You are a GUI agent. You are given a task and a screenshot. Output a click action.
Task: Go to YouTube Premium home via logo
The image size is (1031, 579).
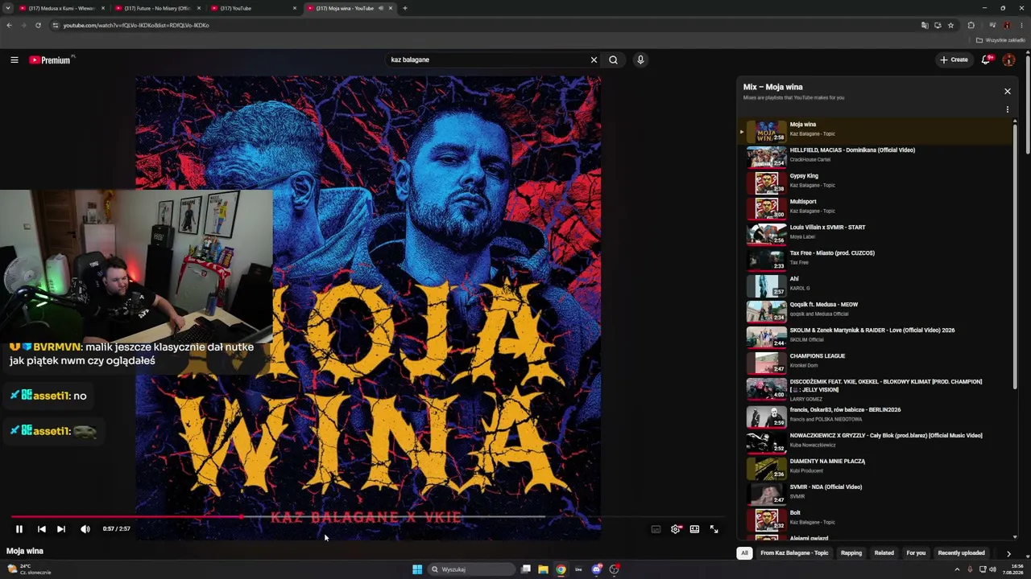tap(50, 60)
